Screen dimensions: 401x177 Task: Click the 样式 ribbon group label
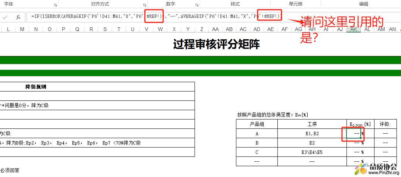coord(235,4)
